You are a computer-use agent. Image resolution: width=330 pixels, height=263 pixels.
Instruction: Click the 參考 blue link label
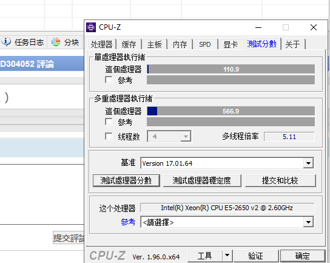(x=128, y=222)
